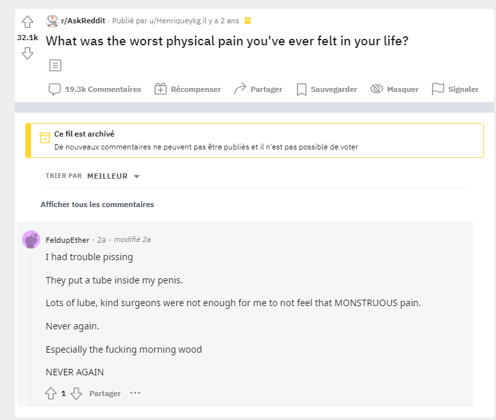The height and width of the screenshot is (420, 496).
Task: Click Signaler to report the post
Action: pos(455,89)
